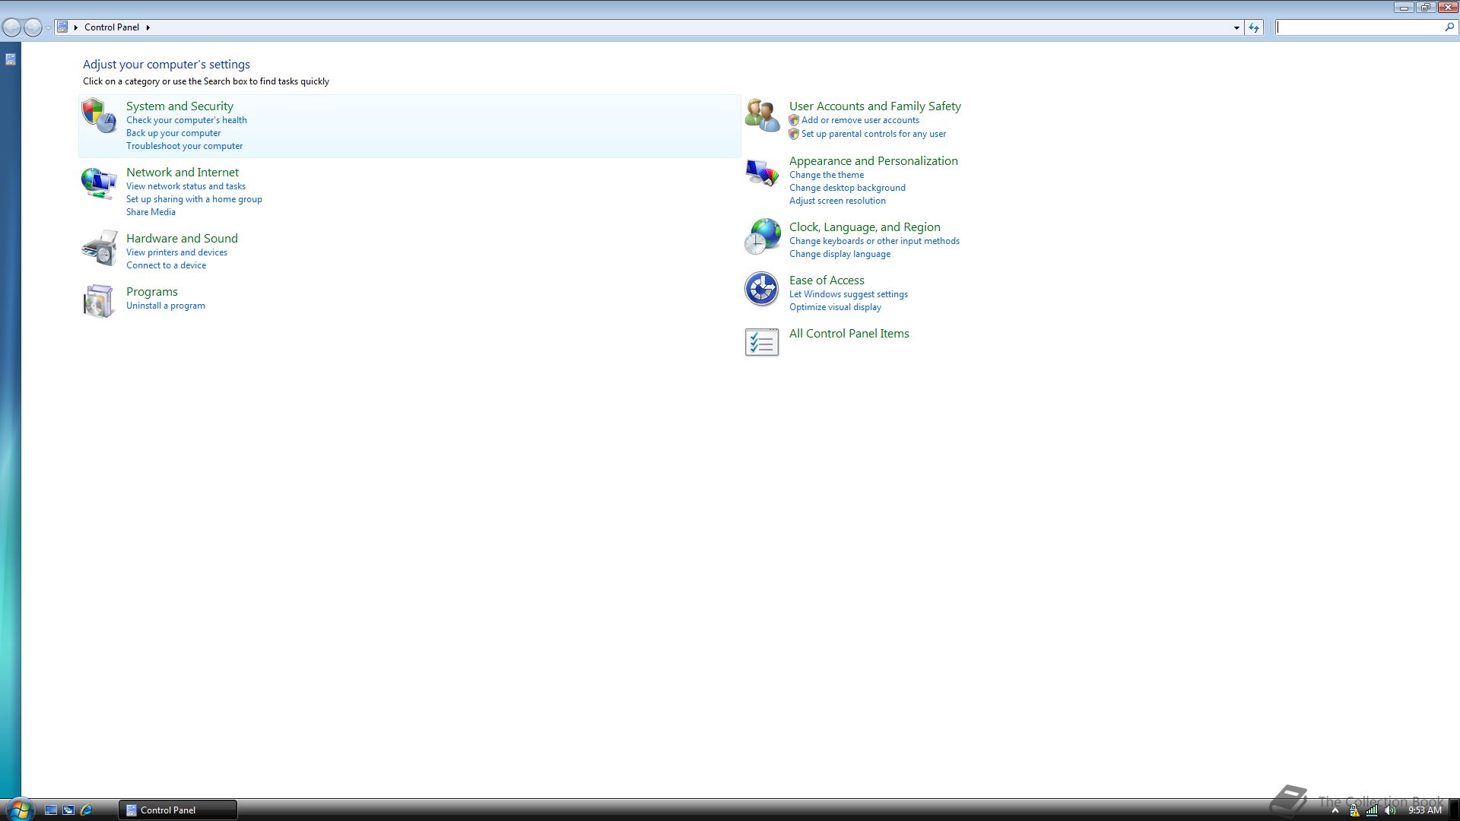The width and height of the screenshot is (1460, 821).
Task: Open System and Security category
Action: 179,106
